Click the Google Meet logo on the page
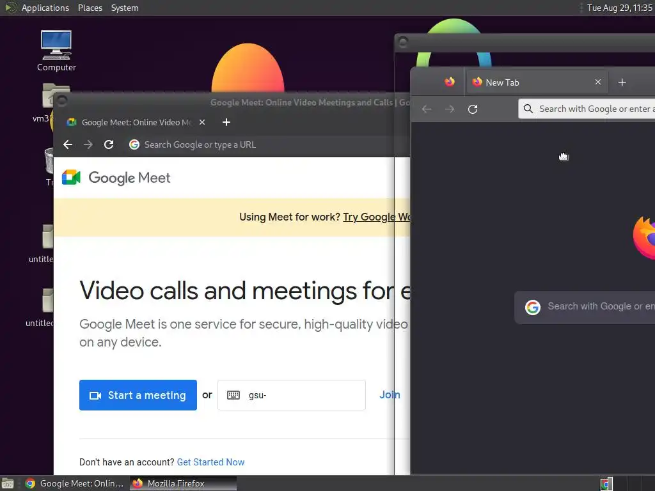The height and width of the screenshot is (491, 655). (x=116, y=178)
